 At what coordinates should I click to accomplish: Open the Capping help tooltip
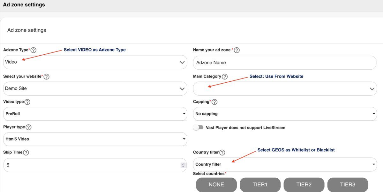(x=214, y=102)
